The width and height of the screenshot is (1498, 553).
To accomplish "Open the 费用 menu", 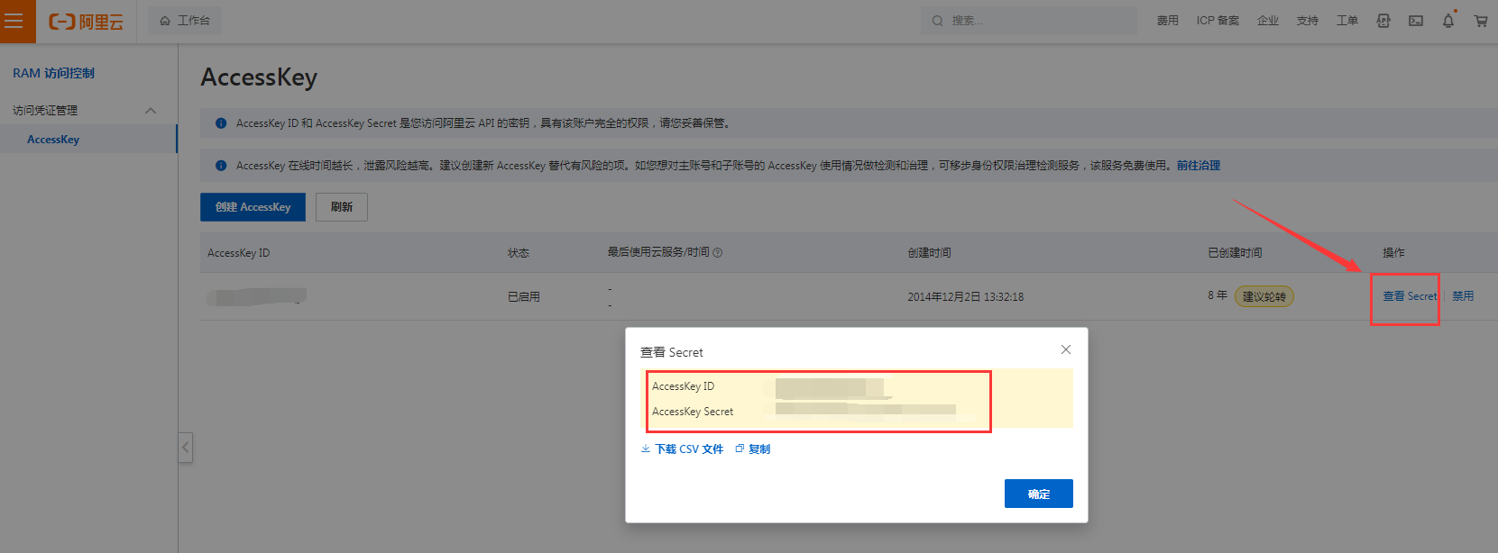I will pyautogui.click(x=1168, y=21).
